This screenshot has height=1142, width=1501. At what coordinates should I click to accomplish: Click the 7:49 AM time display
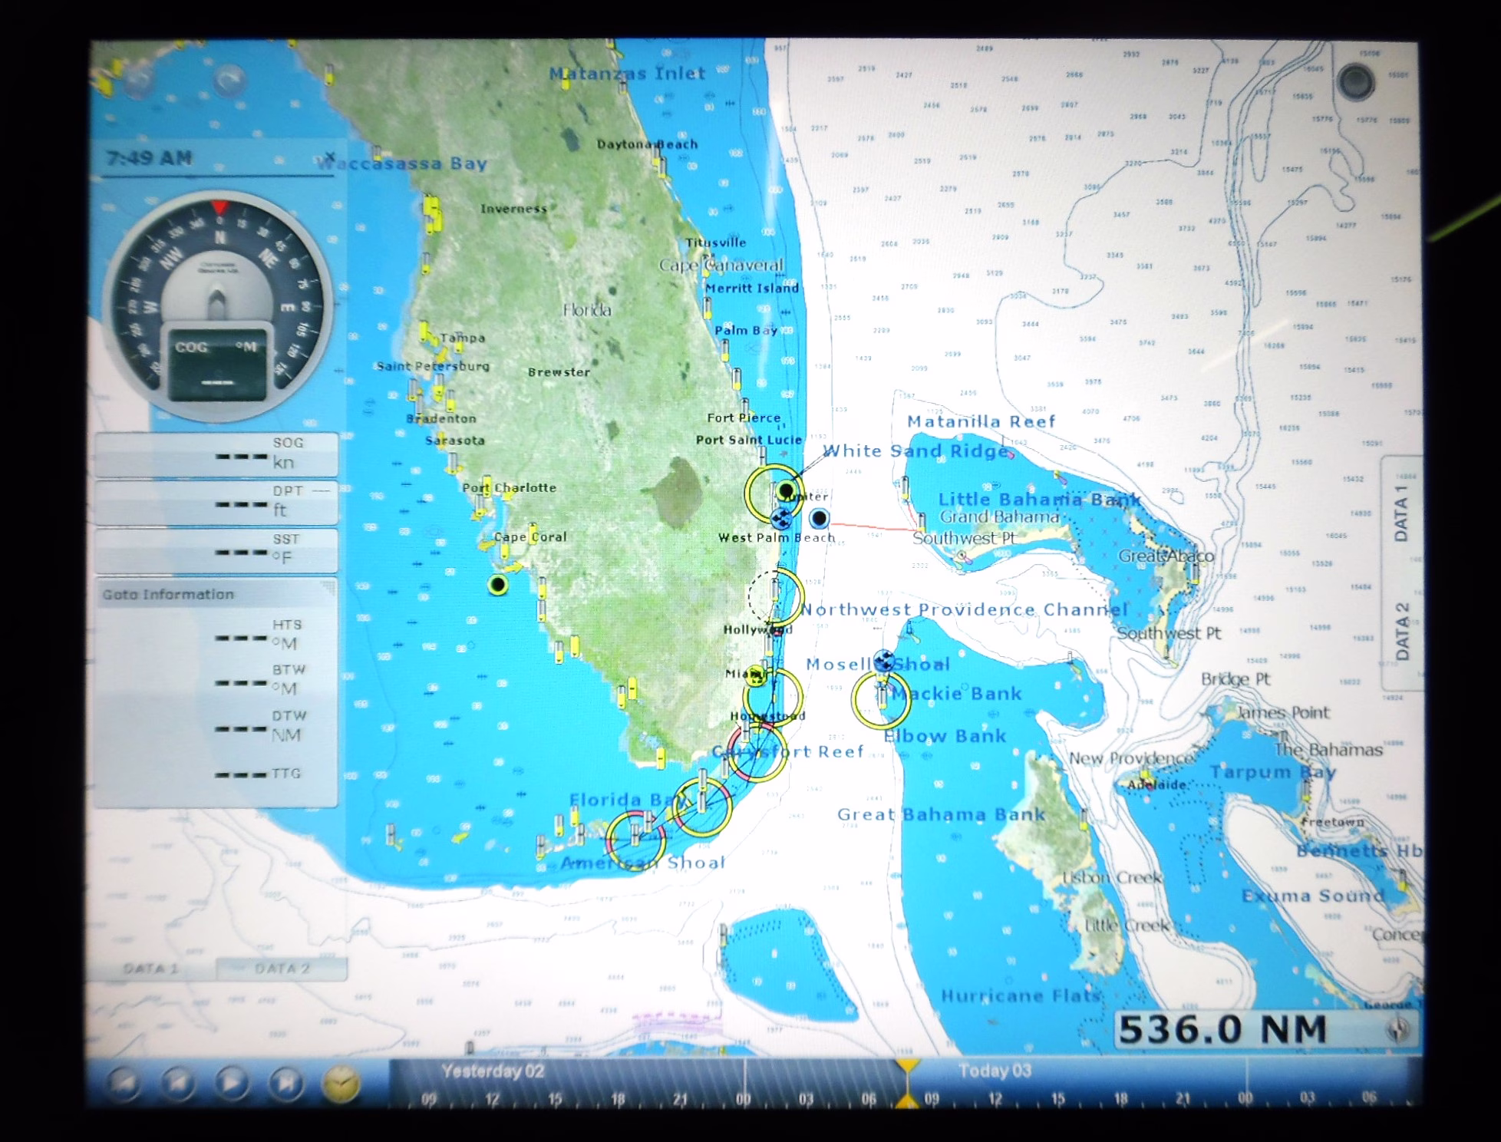pyautogui.click(x=150, y=158)
